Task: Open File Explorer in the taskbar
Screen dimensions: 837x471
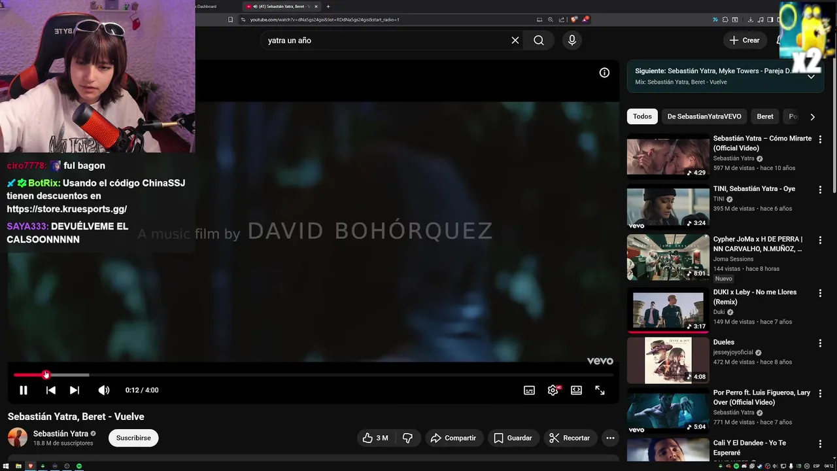Action: pyautogui.click(x=18, y=466)
